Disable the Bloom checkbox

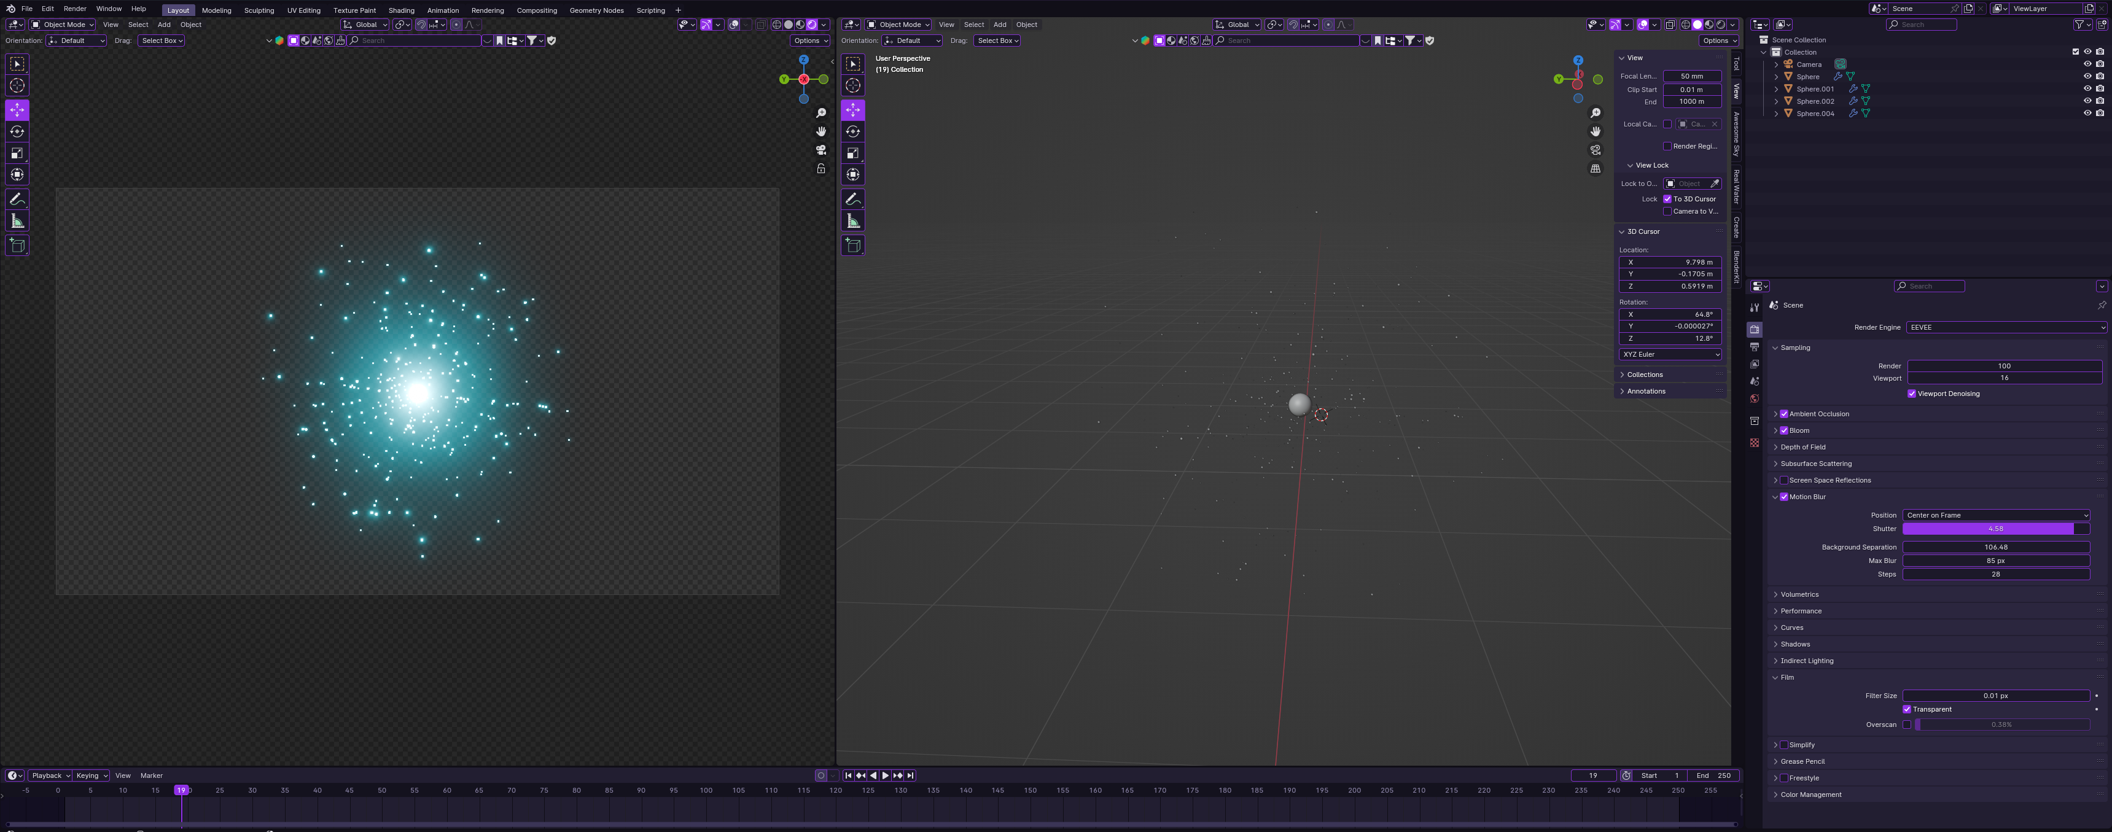tap(1784, 430)
